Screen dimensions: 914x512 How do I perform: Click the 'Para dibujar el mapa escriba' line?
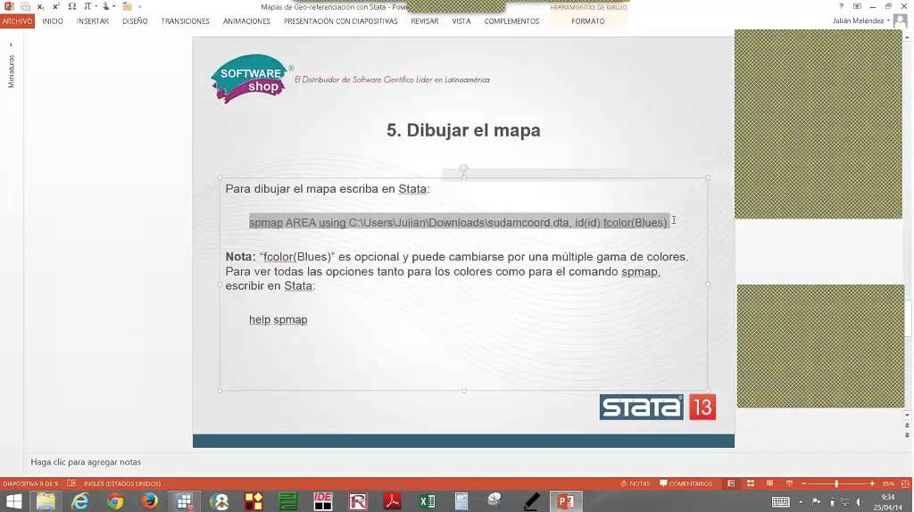327,189
